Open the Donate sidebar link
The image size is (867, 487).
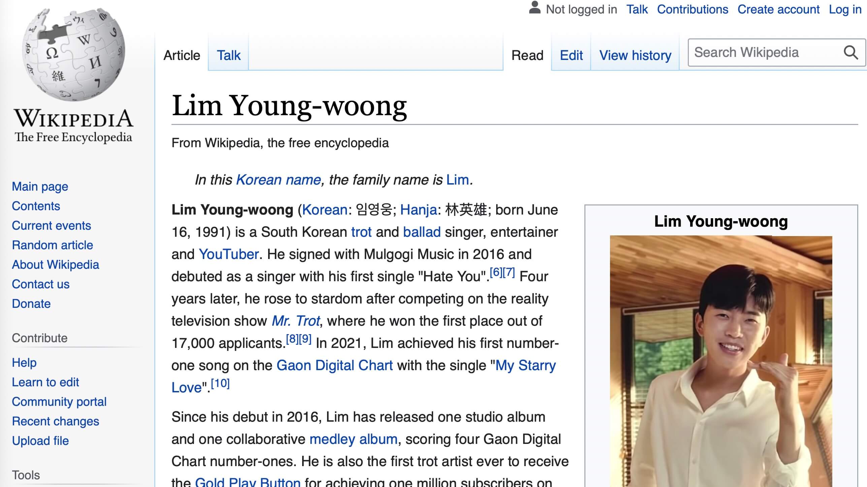[x=31, y=304]
